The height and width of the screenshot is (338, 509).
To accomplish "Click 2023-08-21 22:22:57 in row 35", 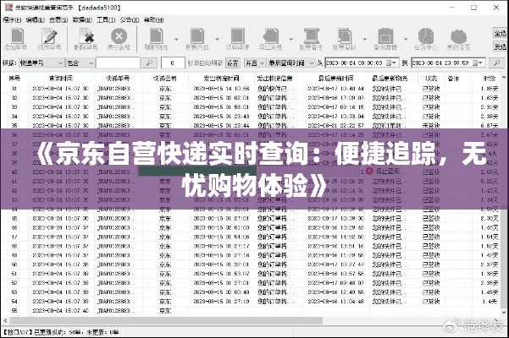I will pyautogui.click(x=335, y=126).
